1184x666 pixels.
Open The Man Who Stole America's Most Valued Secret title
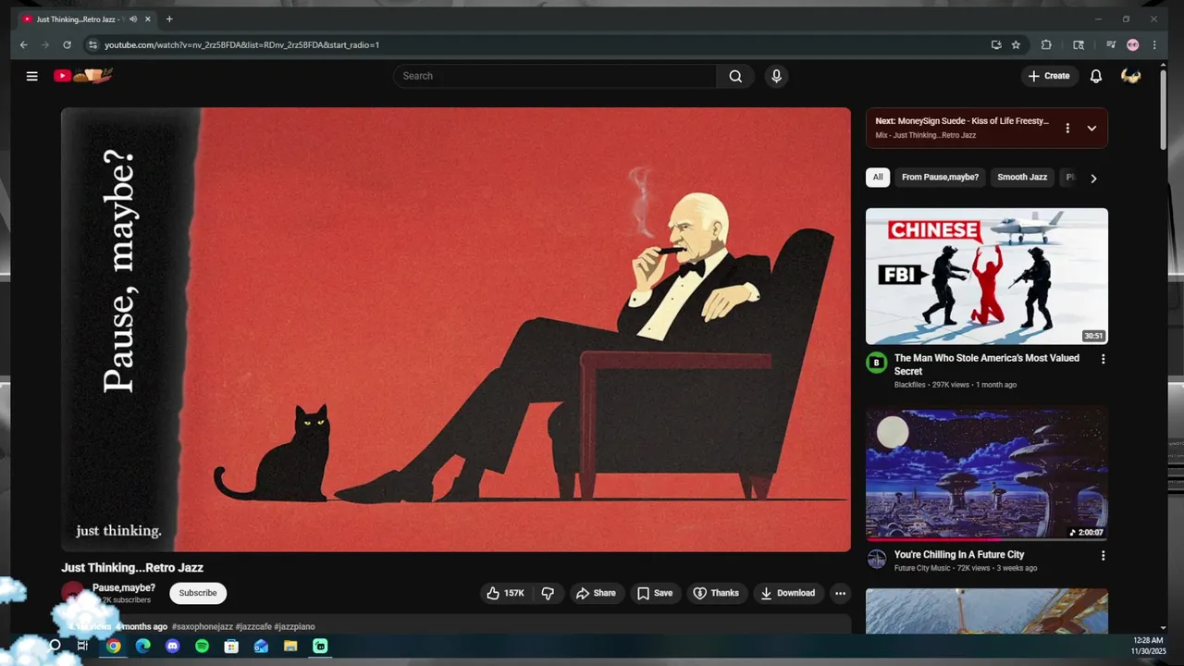(x=987, y=364)
